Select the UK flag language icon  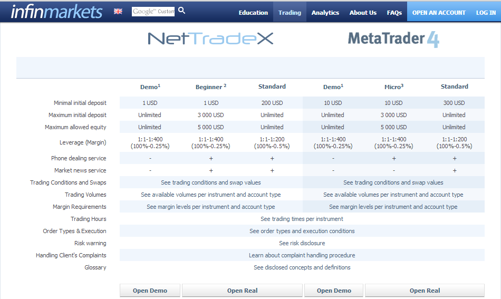[x=118, y=11]
